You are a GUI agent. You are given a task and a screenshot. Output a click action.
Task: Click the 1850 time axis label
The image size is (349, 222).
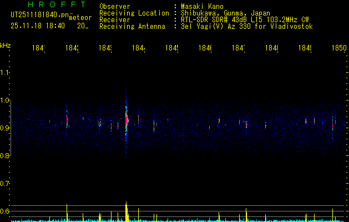pyautogui.click(x=339, y=48)
